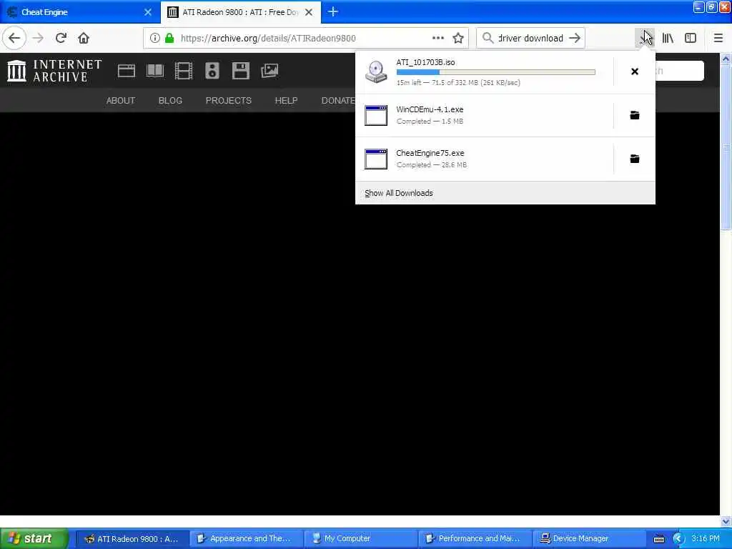732x549 pixels.
Task: Open the Library toolbar icon
Action: point(668,38)
